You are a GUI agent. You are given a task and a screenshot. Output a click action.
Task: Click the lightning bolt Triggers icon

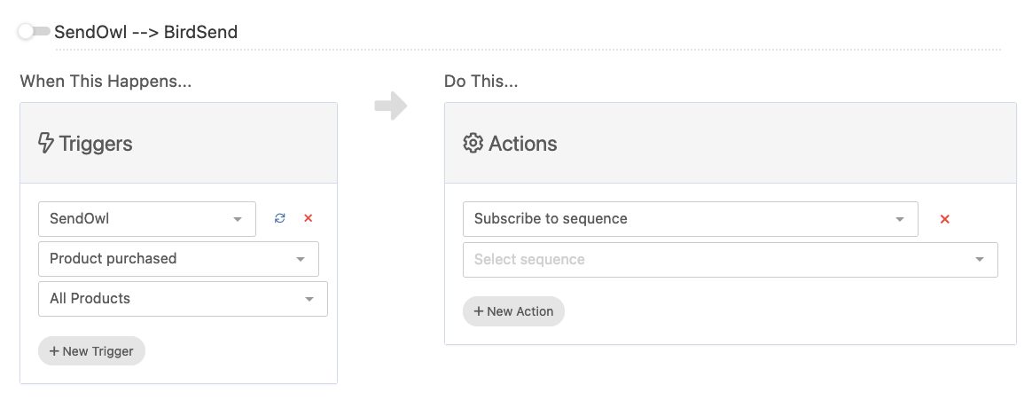coord(46,144)
